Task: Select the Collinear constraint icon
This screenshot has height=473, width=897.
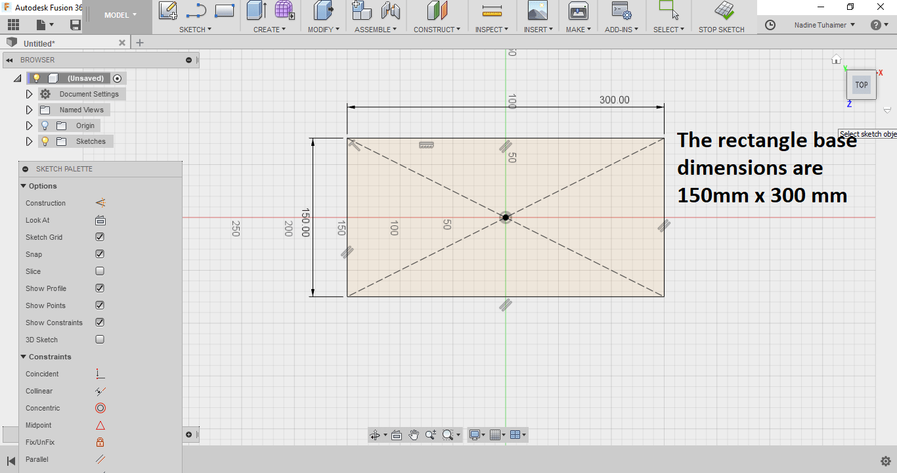Action: coord(100,391)
